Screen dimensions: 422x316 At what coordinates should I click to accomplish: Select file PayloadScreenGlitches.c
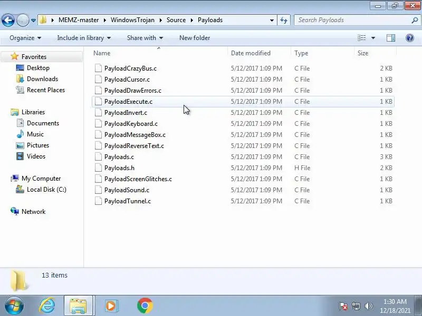[243, 179]
